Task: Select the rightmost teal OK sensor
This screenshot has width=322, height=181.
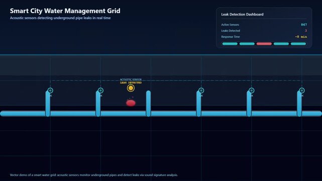Action: [302, 90]
